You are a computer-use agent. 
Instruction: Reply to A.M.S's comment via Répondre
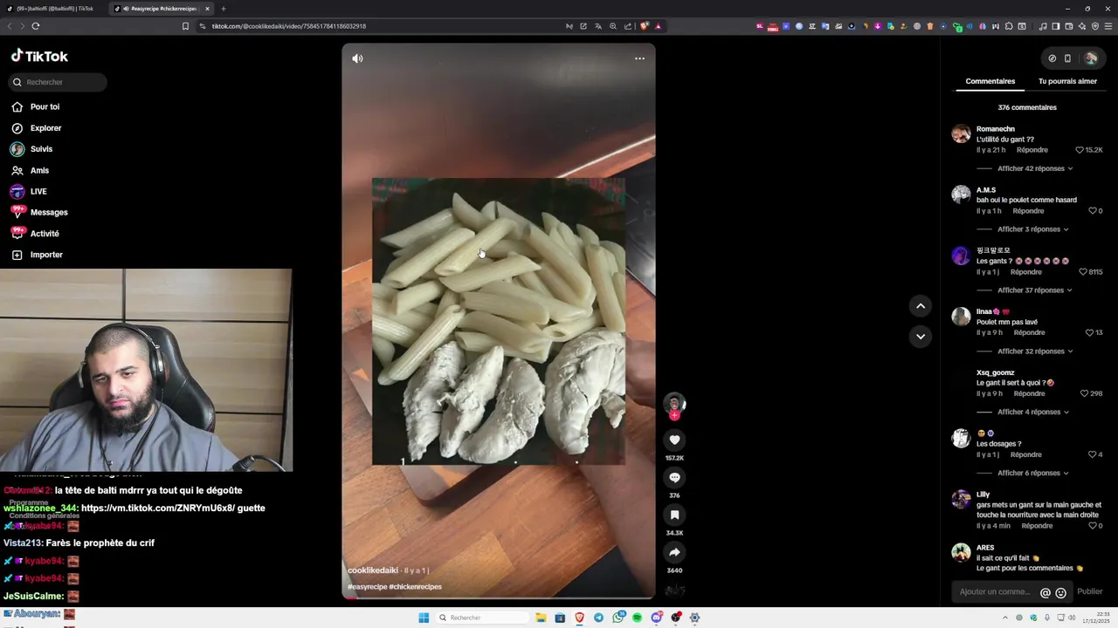1028,211
